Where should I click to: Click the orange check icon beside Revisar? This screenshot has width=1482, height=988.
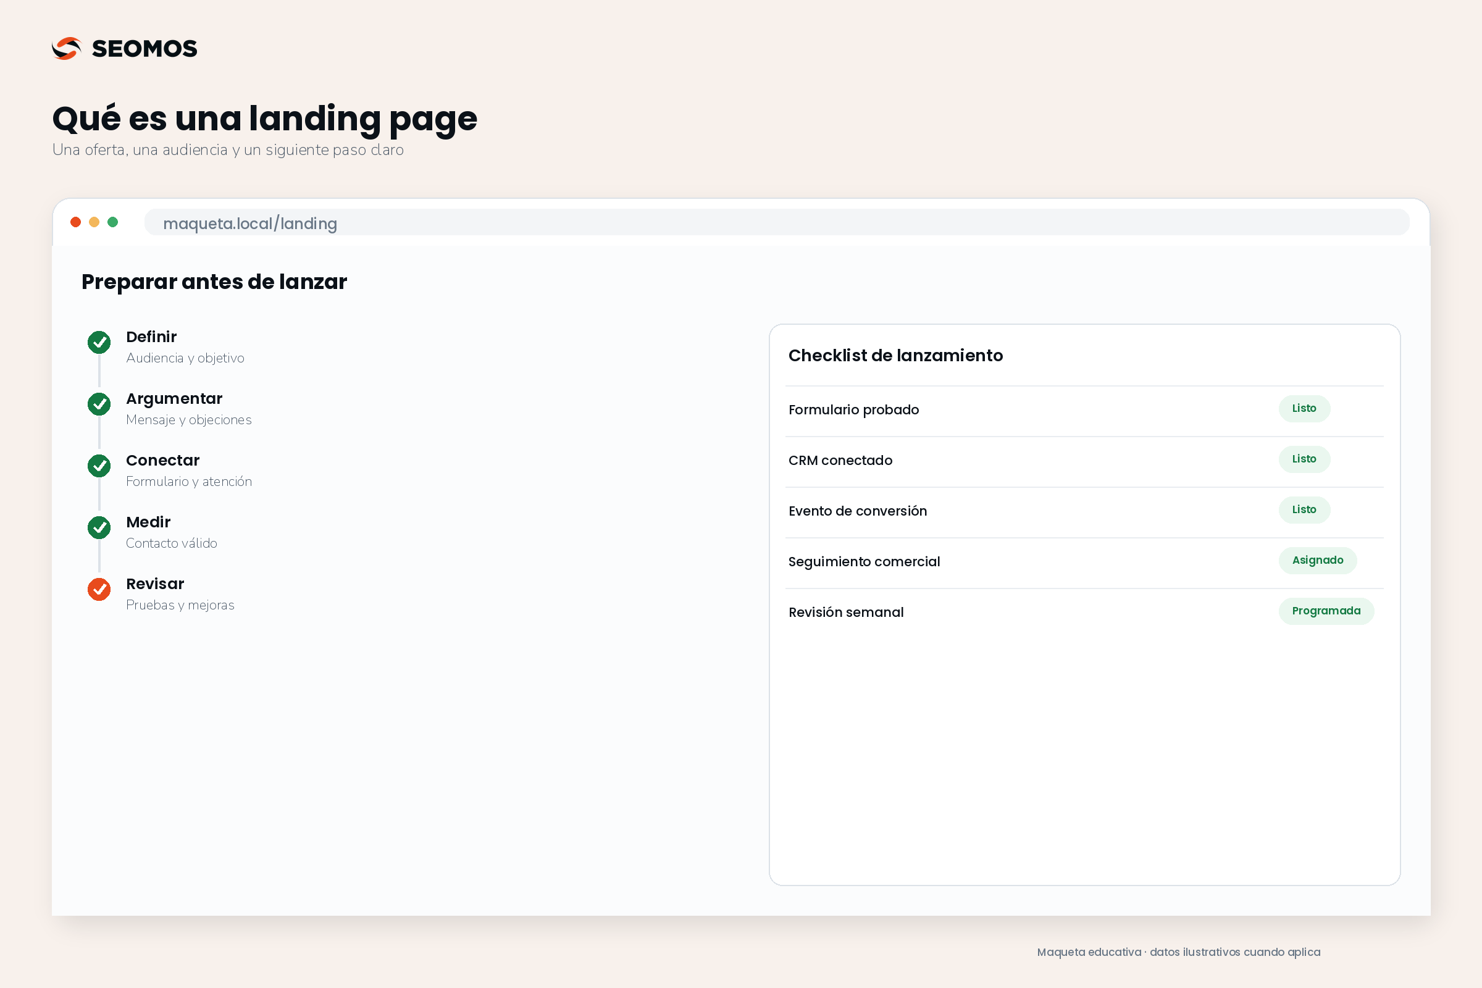pyautogui.click(x=99, y=589)
